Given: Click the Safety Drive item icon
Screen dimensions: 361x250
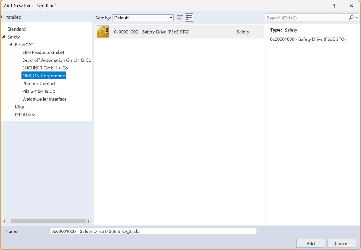Looking at the screenshot, I should tap(103, 32).
